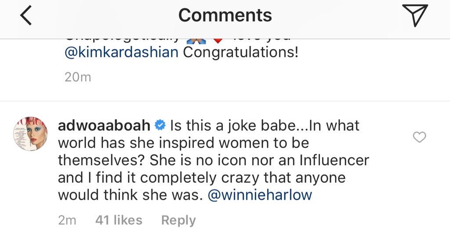The height and width of the screenshot is (242, 450).
Task: Go back using the left arrow
Action: (x=26, y=16)
